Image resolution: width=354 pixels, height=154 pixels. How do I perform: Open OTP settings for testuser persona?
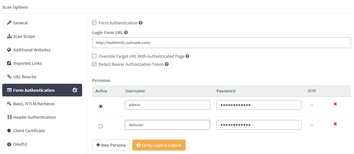coord(311,125)
